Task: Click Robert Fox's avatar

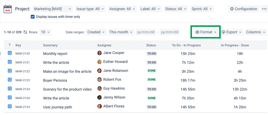Action: click(x=99, y=79)
